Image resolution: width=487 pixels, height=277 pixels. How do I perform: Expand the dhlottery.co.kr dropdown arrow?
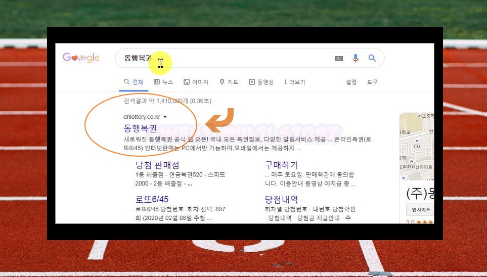click(165, 117)
